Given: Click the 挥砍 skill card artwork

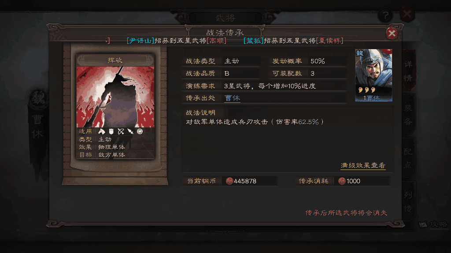Looking at the screenshot, I should 115,97.
